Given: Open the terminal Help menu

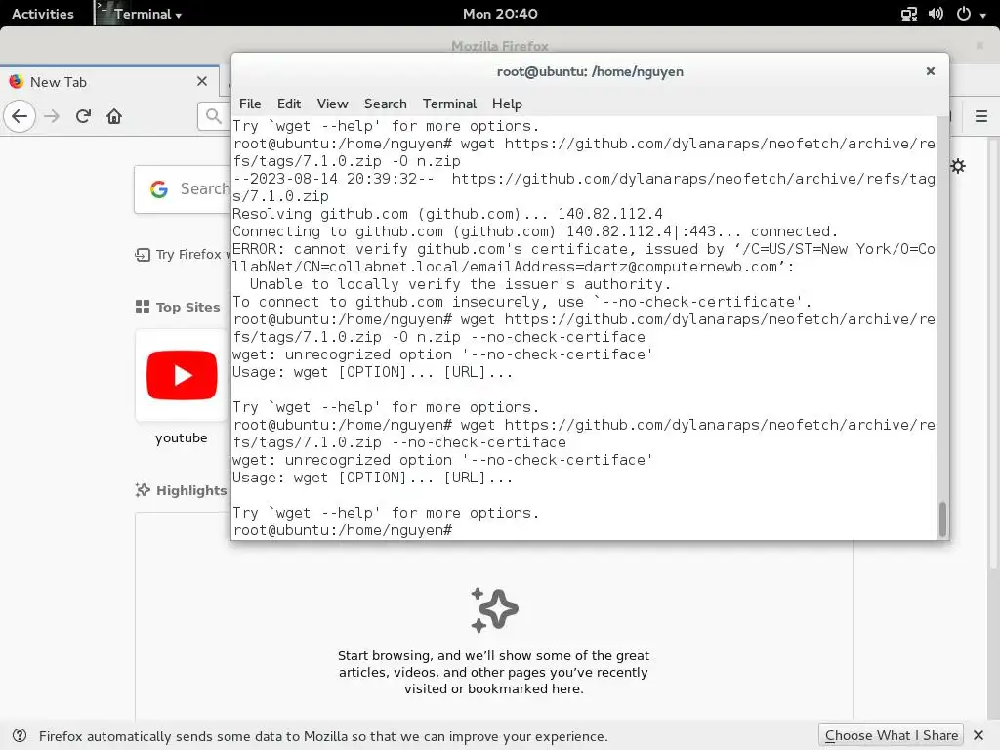Looking at the screenshot, I should (507, 104).
